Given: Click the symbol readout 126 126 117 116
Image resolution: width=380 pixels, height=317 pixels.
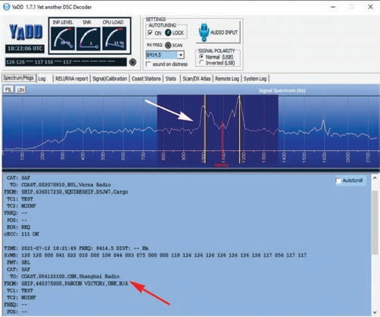Looking at the screenshot, I should click(66, 62).
